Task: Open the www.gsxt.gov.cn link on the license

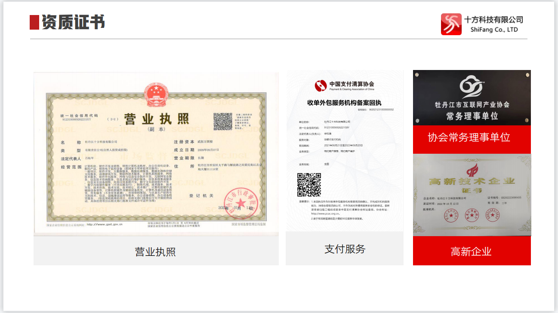Action: [x=105, y=224]
